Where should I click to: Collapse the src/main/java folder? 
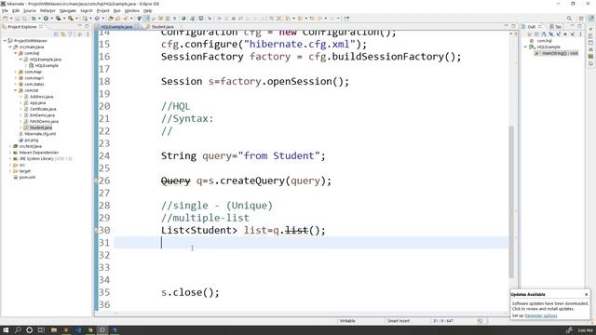pos(10,47)
